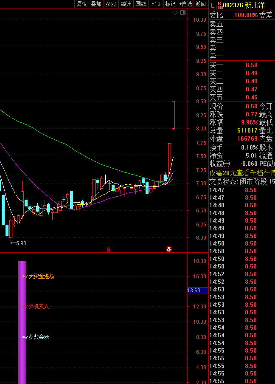Switch to 多股 multi-stock view

point(111,4)
